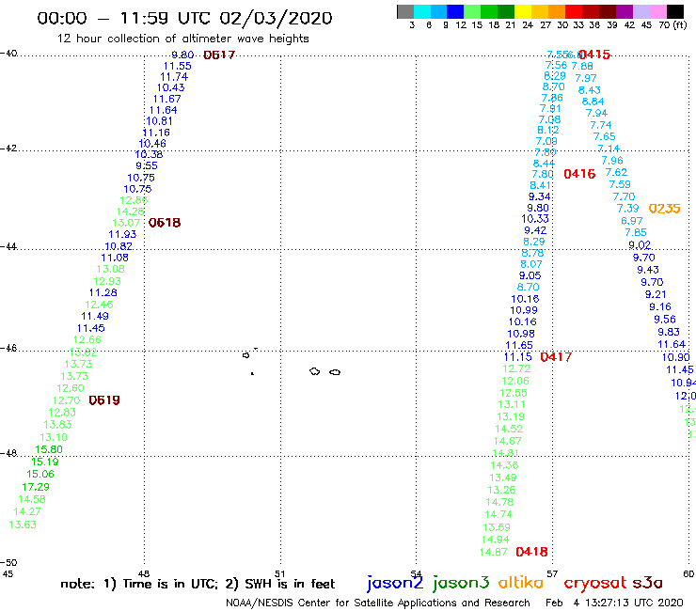
Task: Click the note about time and SWH units
Action: coord(198,584)
